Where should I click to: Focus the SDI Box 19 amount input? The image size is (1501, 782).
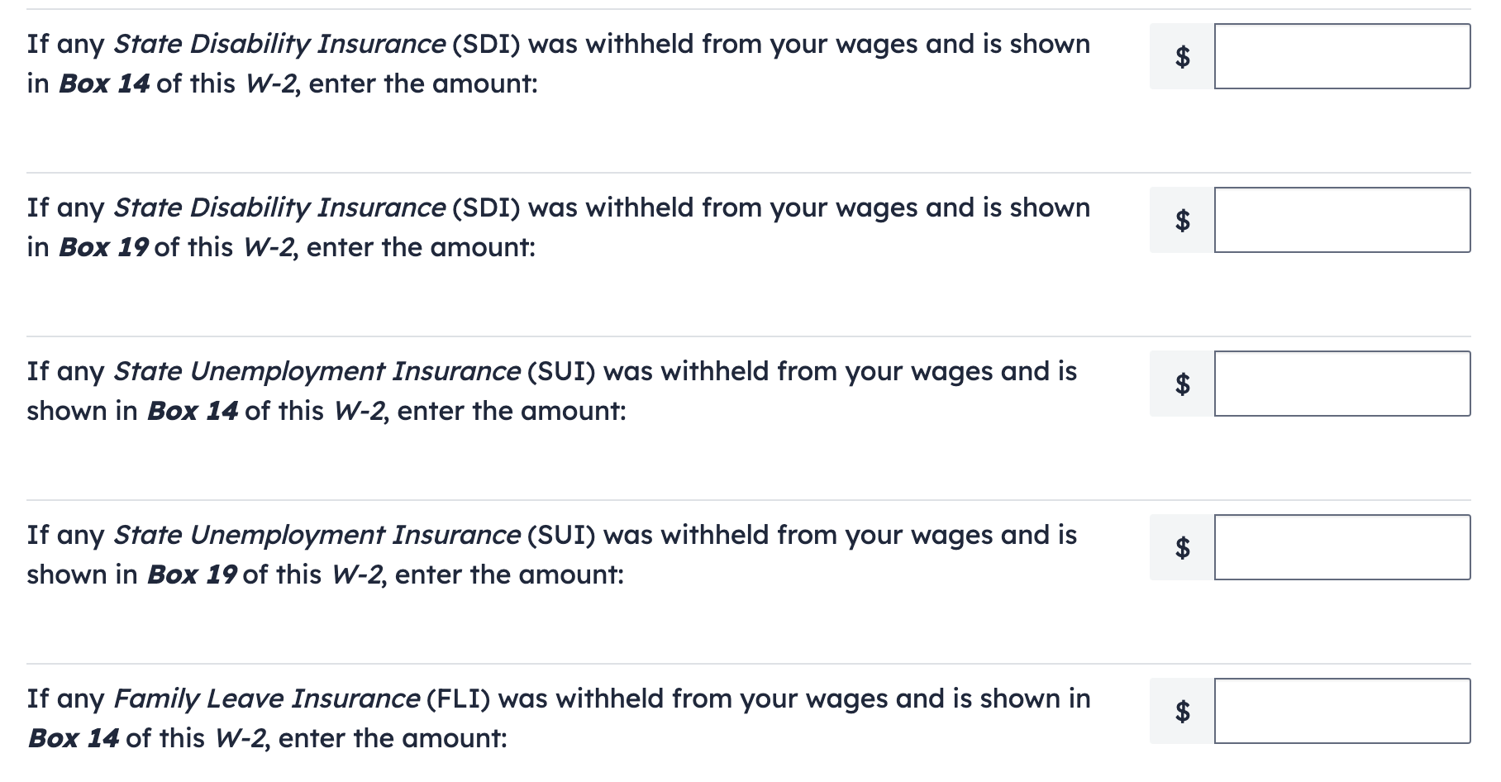click(1341, 220)
